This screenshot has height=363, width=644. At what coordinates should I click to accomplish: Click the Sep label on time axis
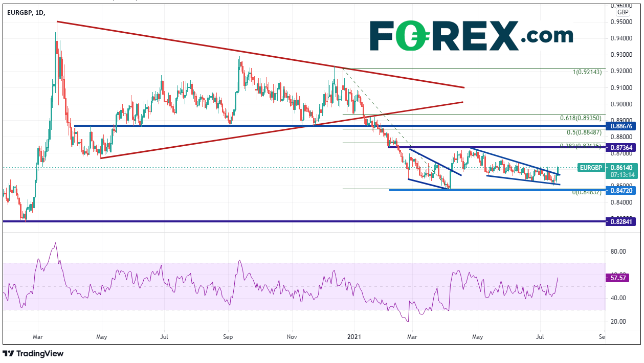228,337
